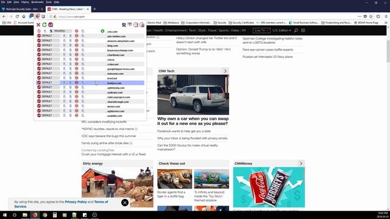Click the green reload icon in NoScript popup

pyautogui.click(x=44, y=24)
